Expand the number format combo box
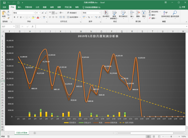Screen dimensions: 188x138 pos(100,13)
